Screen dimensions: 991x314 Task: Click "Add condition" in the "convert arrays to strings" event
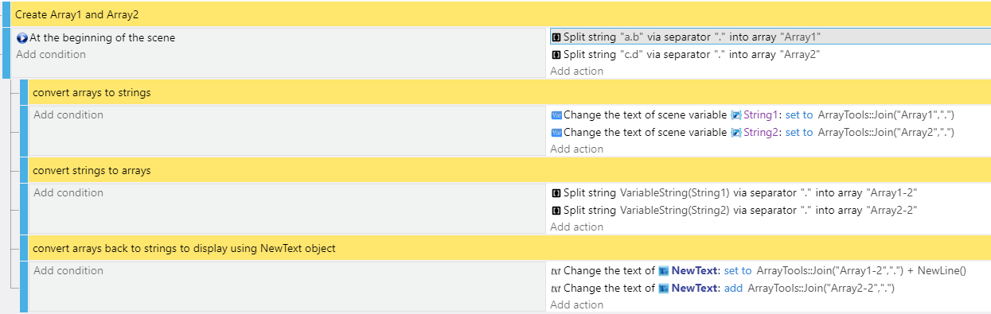[x=68, y=115]
